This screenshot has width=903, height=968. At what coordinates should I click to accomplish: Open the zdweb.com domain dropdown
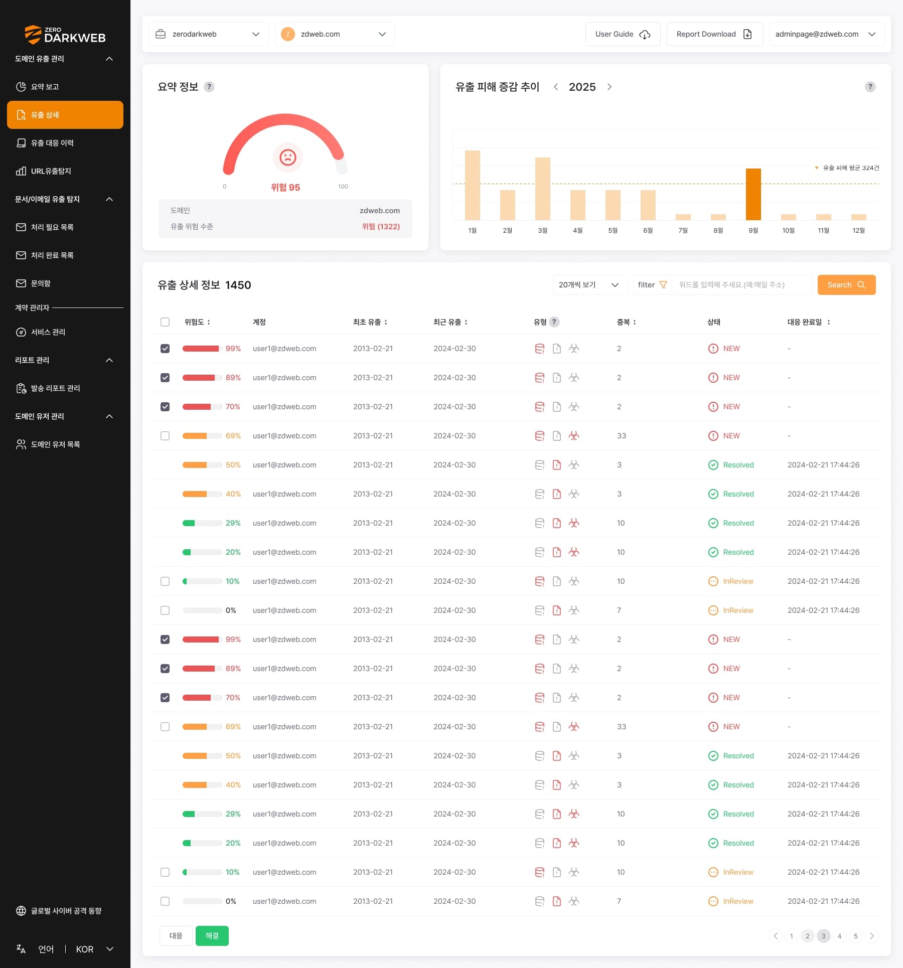pyautogui.click(x=335, y=34)
